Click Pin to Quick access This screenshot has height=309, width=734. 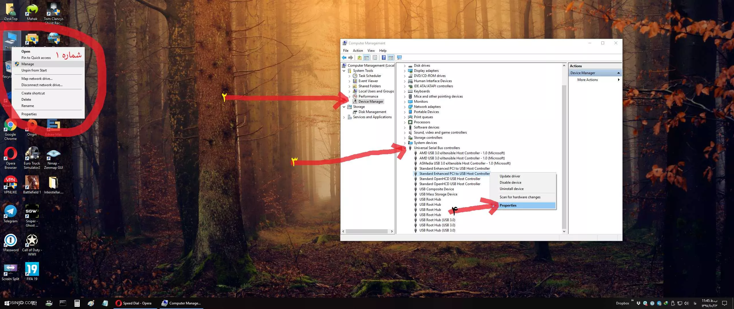click(x=48, y=58)
